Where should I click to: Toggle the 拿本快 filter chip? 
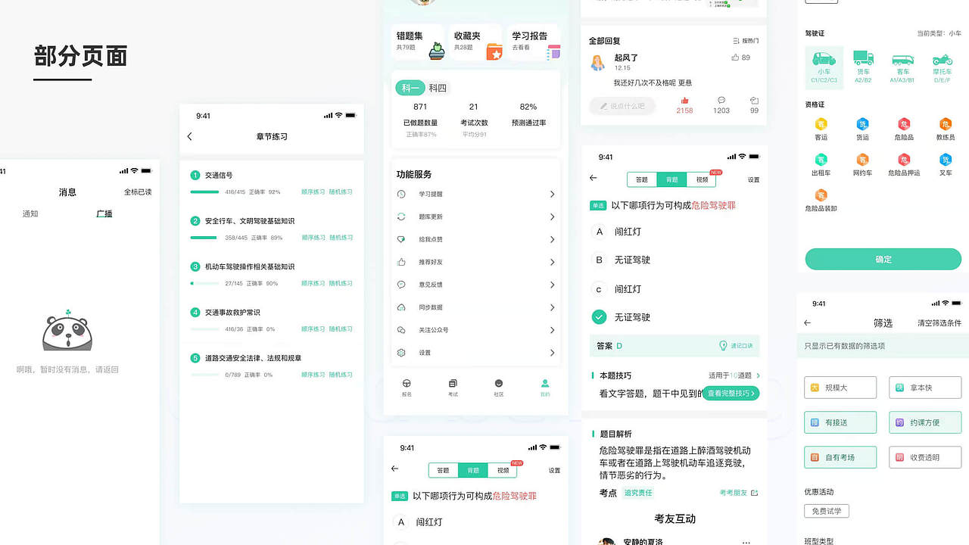925,388
